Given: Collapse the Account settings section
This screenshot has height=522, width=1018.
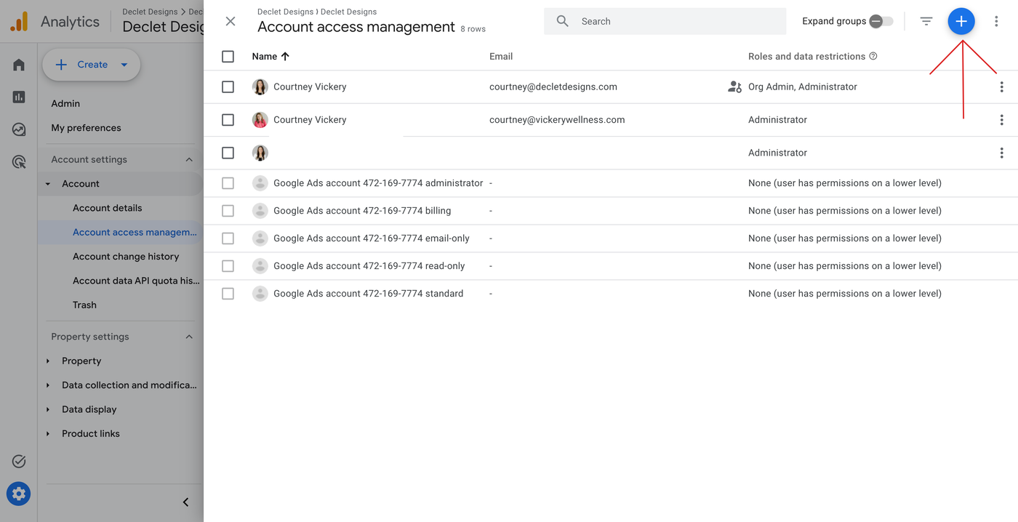Looking at the screenshot, I should (x=189, y=160).
